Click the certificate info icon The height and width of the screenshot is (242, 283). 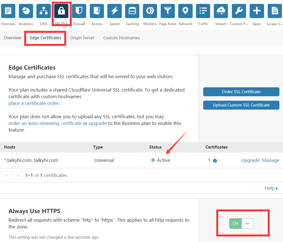[215, 161]
